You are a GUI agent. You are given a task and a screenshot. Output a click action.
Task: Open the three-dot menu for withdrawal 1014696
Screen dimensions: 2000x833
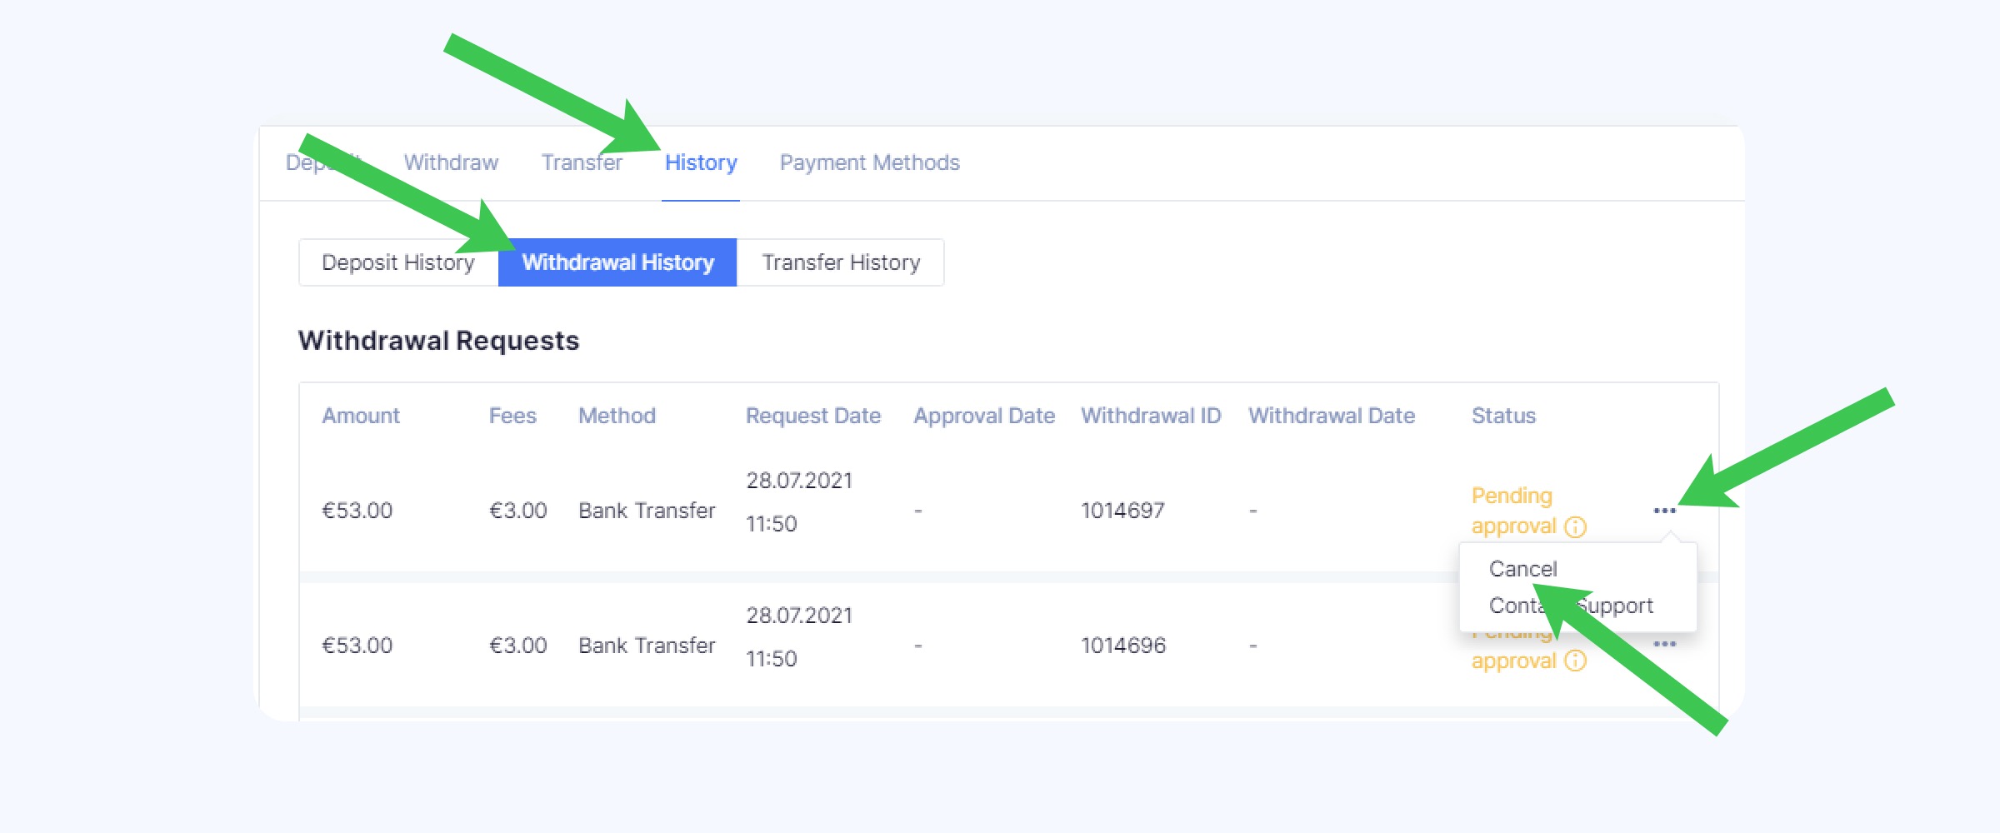point(1664,644)
